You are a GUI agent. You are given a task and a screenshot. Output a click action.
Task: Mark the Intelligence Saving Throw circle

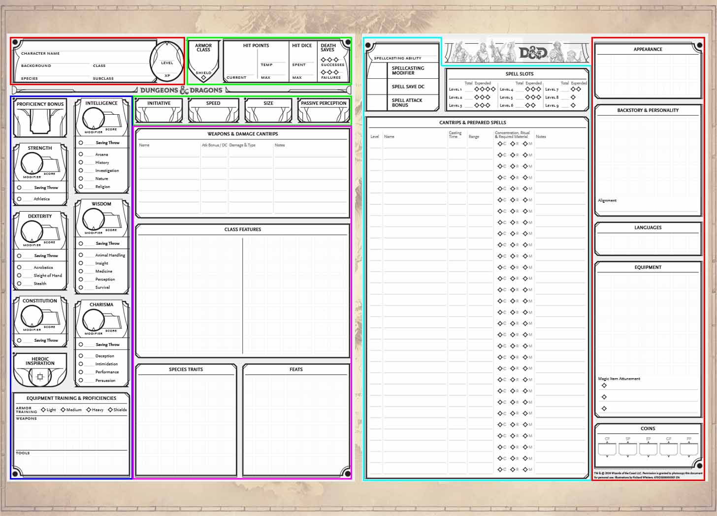pos(81,142)
